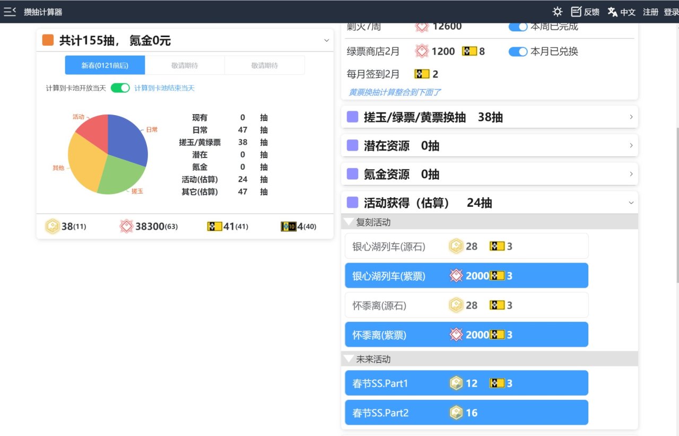Click the translate language icon
Screen dimensions: 679x436
click(x=613, y=12)
